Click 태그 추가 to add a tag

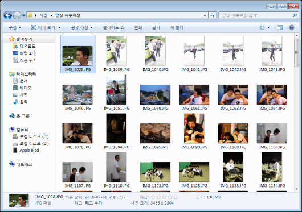[x=93, y=203]
